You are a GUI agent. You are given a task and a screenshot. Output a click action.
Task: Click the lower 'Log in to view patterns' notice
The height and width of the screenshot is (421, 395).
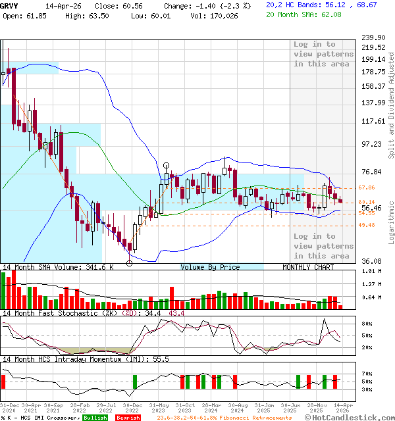pyautogui.click(x=323, y=245)
